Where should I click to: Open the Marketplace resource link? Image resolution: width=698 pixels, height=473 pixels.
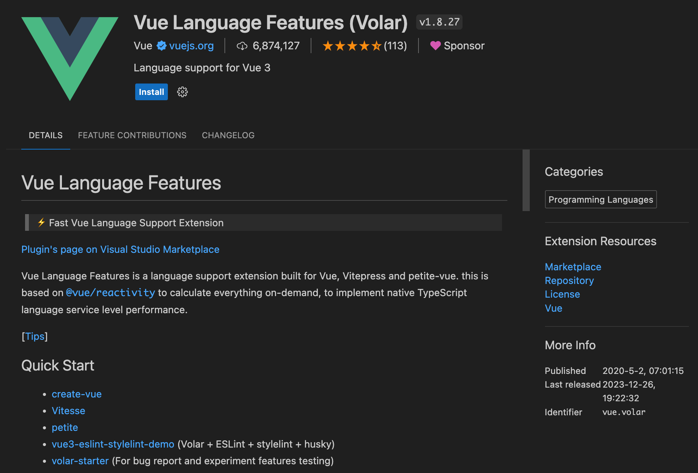point(573,267)
